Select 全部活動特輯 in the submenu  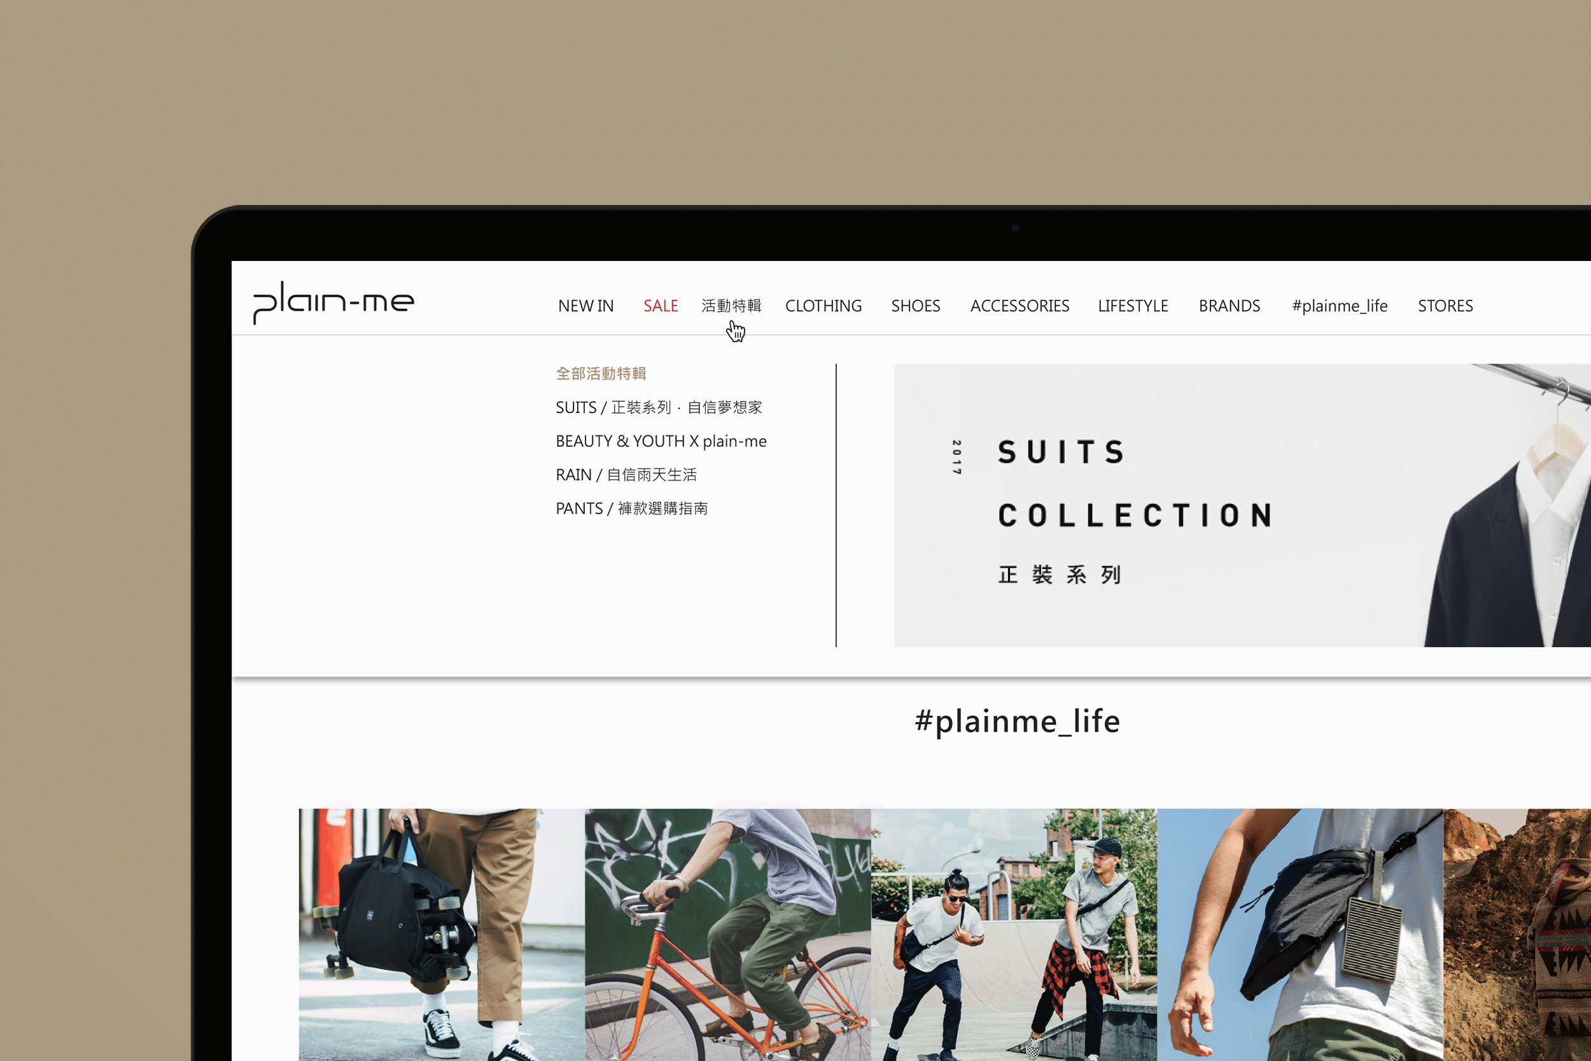(x=601, y=374)
